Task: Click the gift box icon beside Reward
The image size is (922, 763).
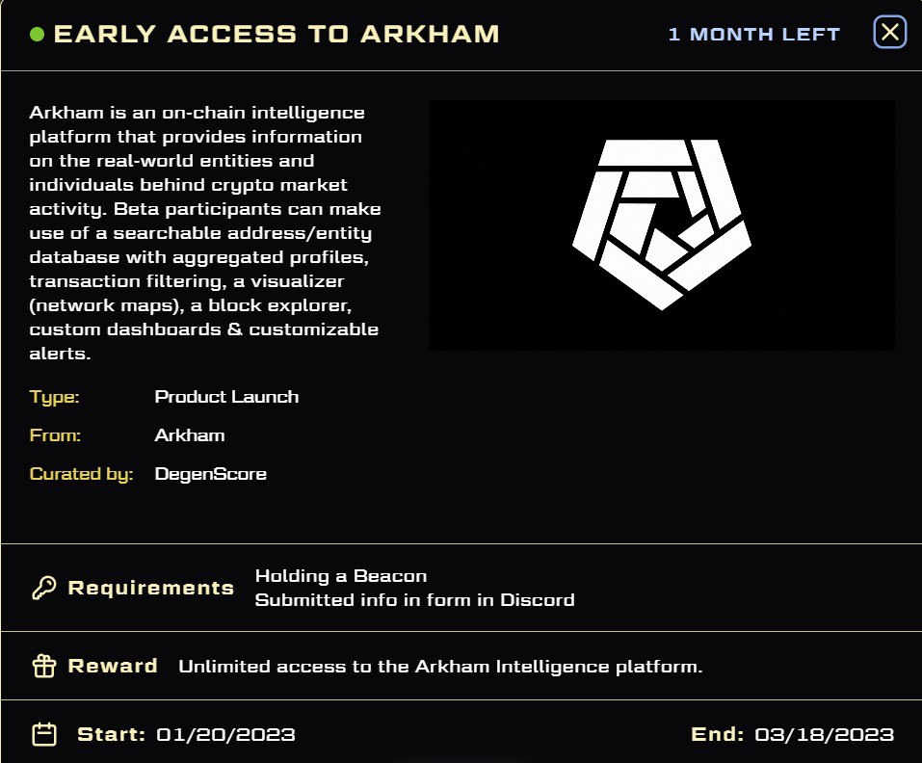Action: 44,667
